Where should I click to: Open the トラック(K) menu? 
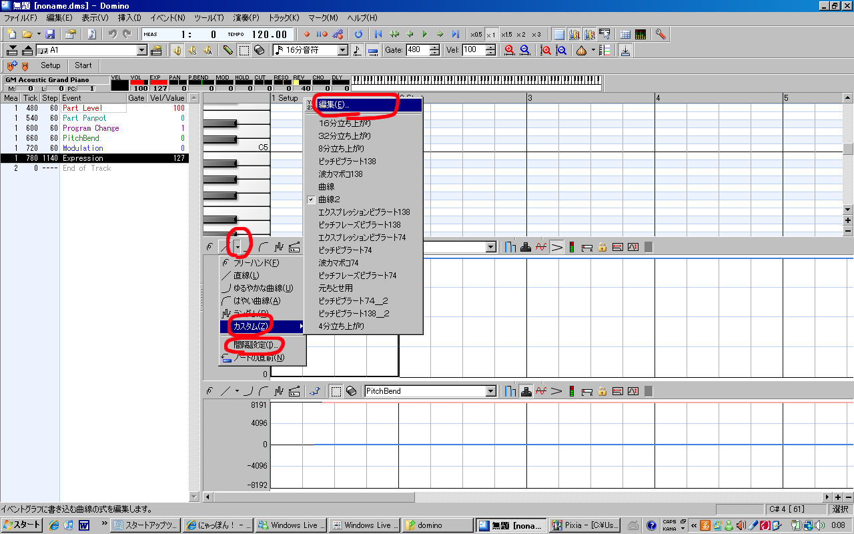[284, 17]
